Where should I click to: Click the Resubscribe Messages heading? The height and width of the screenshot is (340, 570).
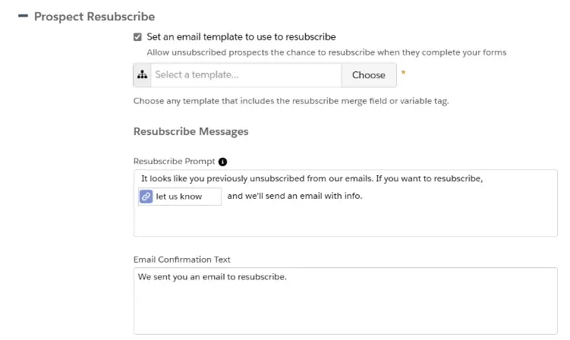tap(191, 131)
